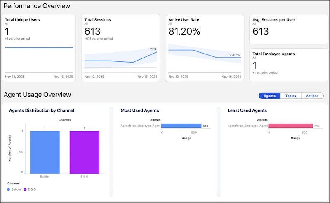Click the 613 value beside the blue bar
330x203 pixels.
[205, 126]
